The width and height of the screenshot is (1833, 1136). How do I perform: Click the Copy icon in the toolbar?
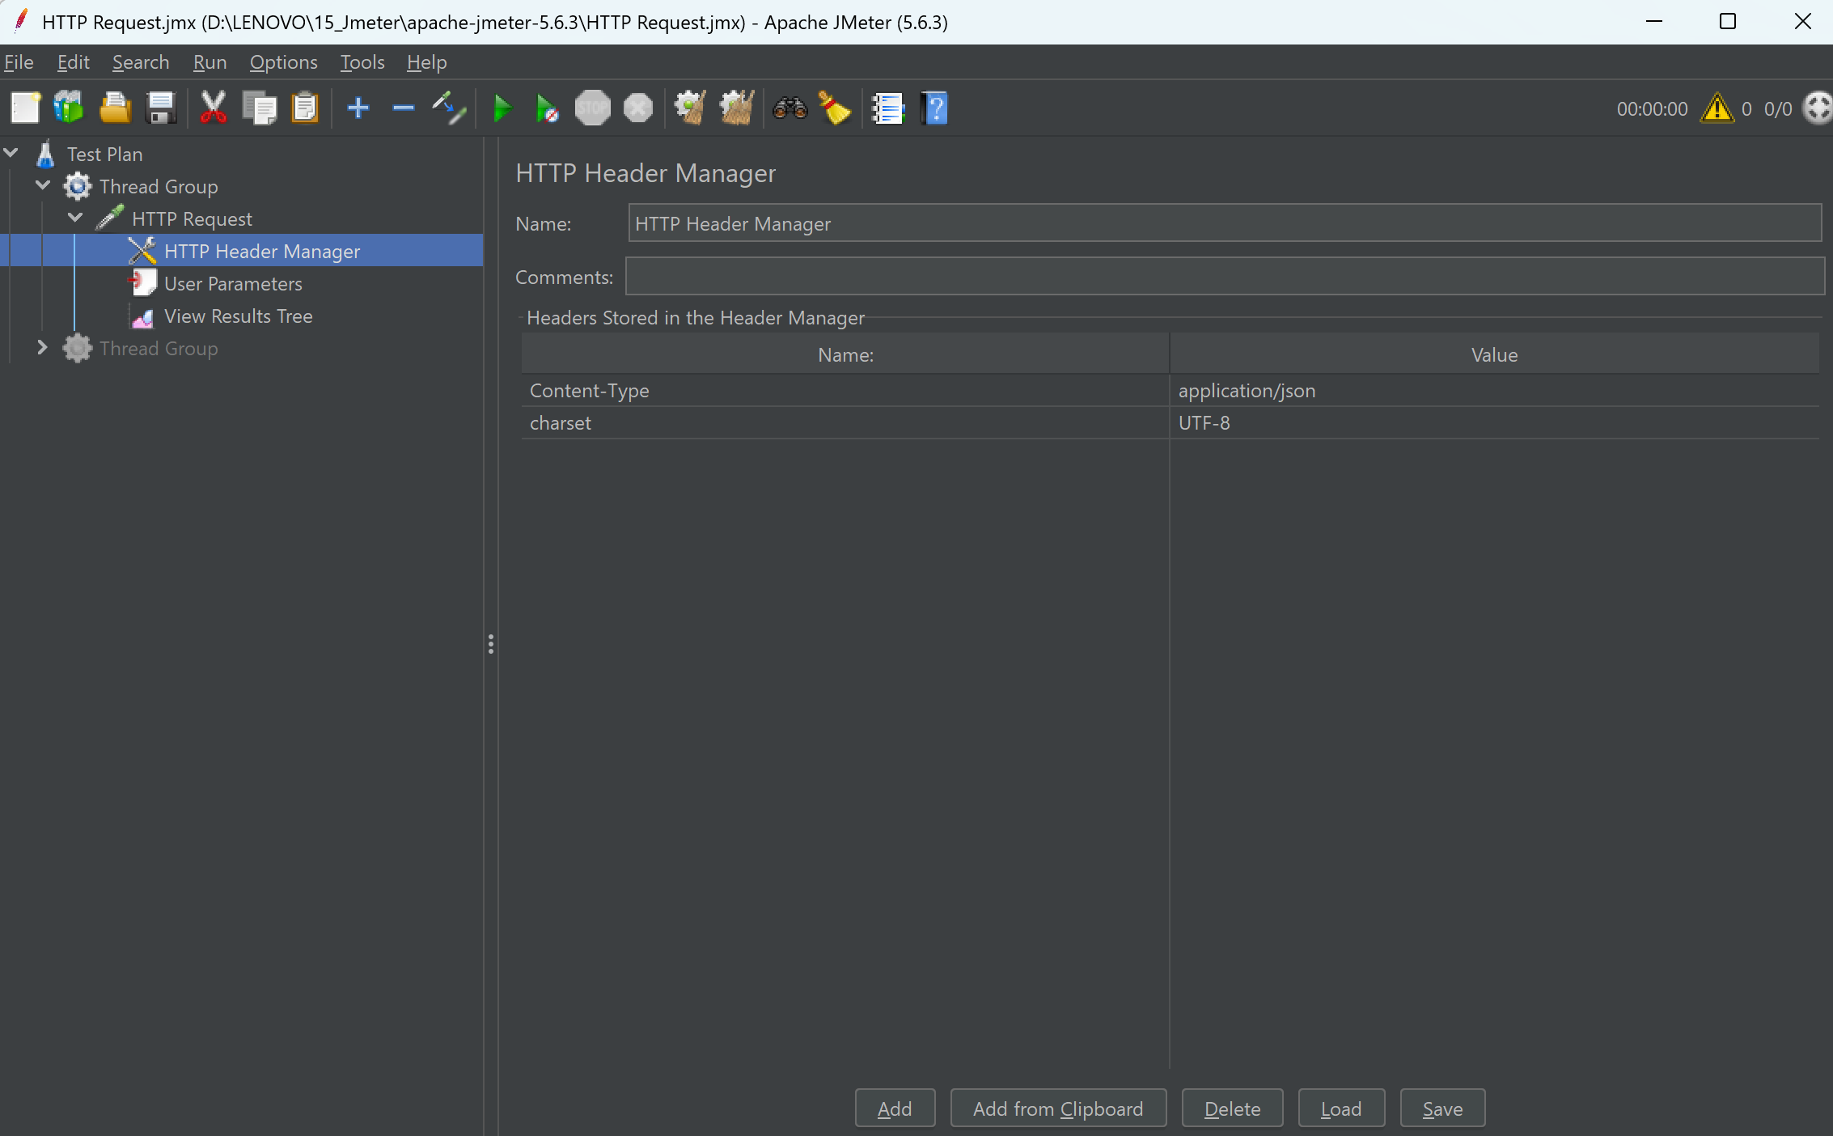click(260, 108)
